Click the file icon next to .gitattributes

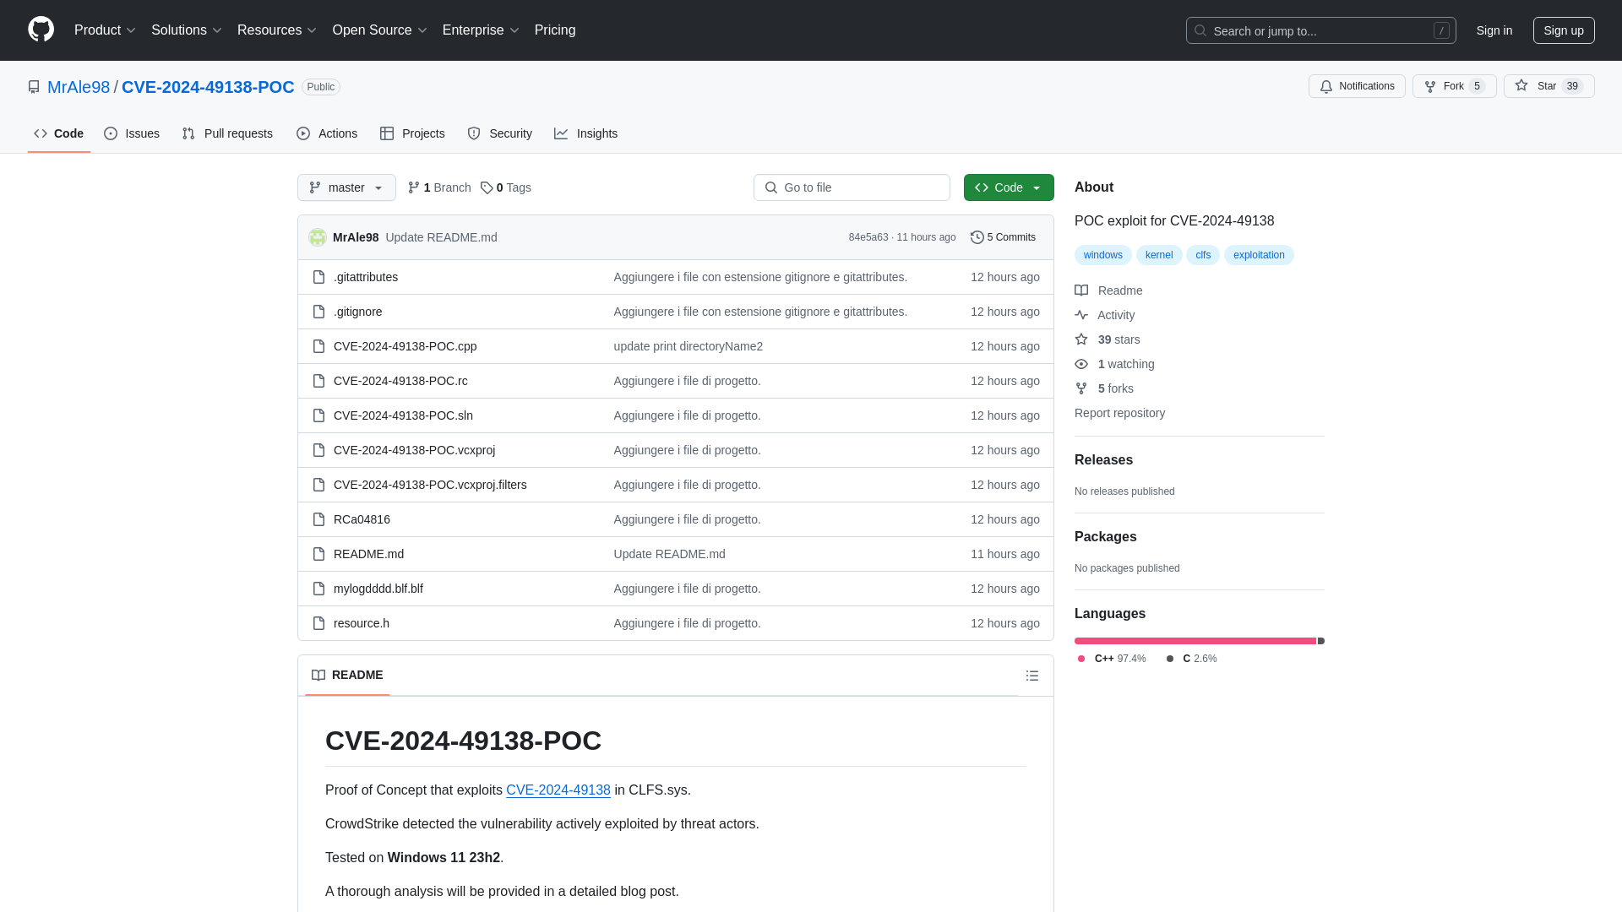[318, 277]
